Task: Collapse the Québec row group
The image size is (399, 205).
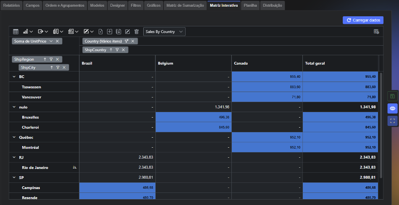Action: (x=14, y=137)
